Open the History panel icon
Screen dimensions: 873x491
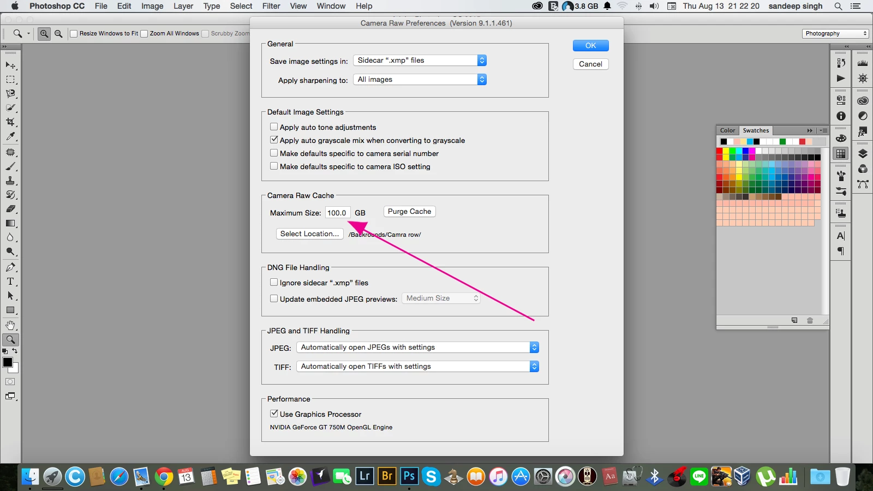[841, 63]
